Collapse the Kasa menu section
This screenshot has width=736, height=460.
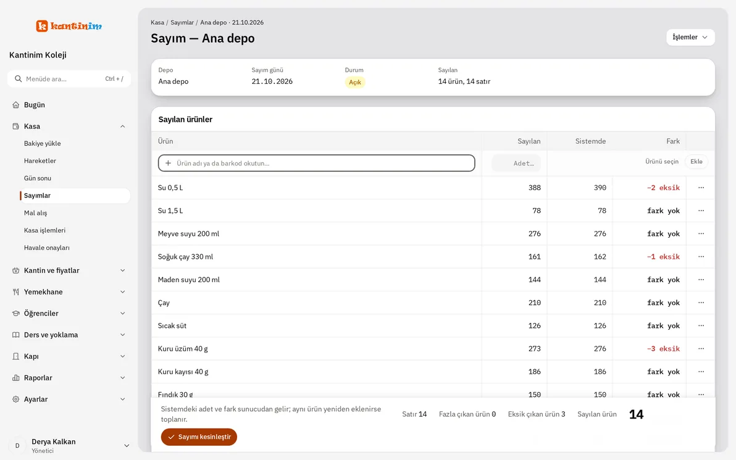click(x=122, y=126)
